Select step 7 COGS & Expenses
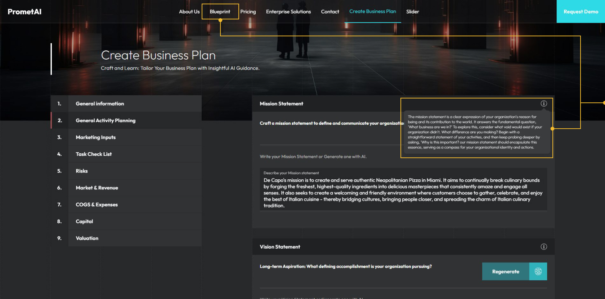Viewport: 605px width, 299px height. 126,204
